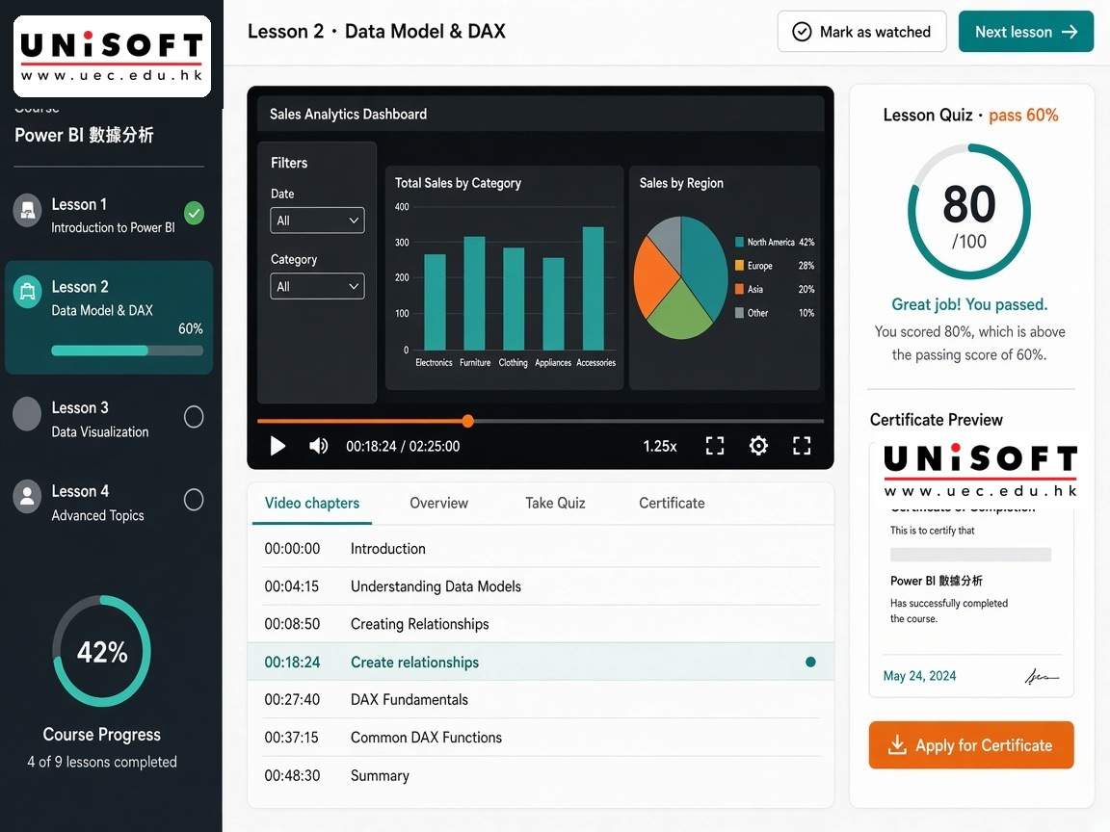Mute the video volume speaker icon
This screenshot has width=1110, height=832.
318,446
